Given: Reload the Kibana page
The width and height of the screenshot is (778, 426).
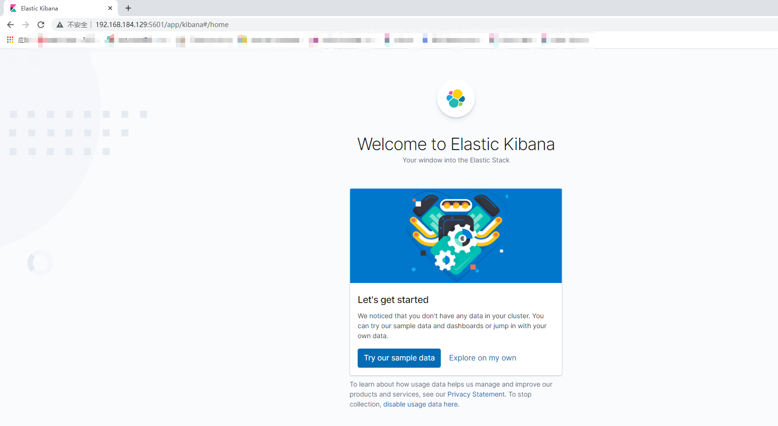Looking at the screenshot, I should (41, 25).
